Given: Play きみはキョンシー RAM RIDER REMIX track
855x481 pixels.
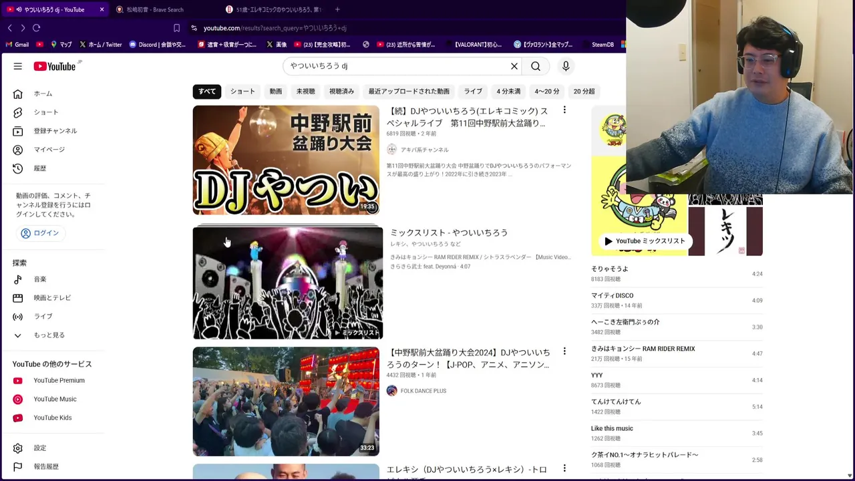Looking at the screenshot, I should 677,353.
